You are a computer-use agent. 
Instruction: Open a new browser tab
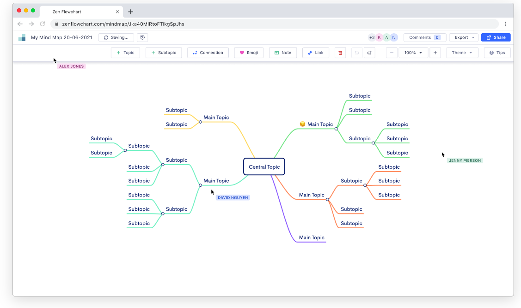[131, 12]
